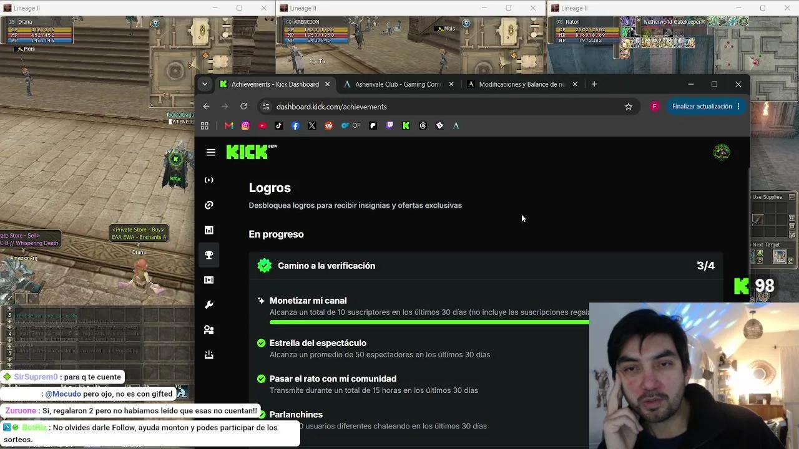Screen dimensions: 799x449
Task: Click the bottom sidebar icon below the users icon
Action: click(209, 355)
